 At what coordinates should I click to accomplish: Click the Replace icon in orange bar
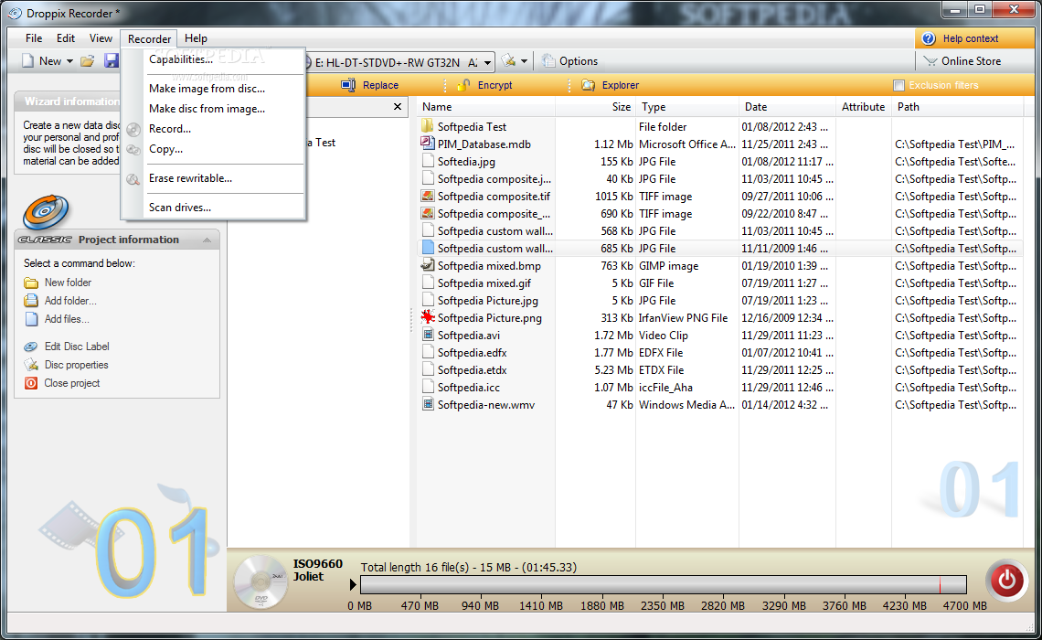pos(349,85)
